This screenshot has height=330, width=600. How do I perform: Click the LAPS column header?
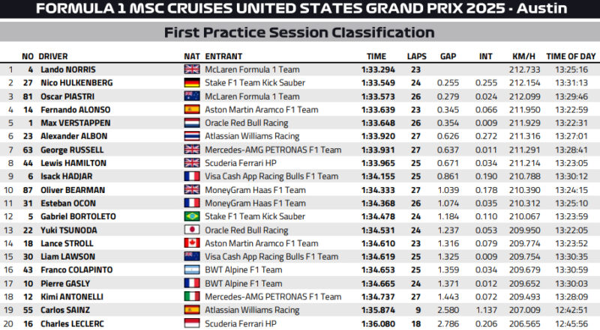416,56
